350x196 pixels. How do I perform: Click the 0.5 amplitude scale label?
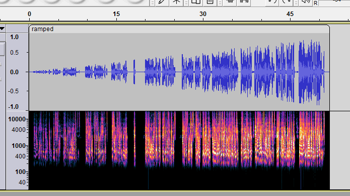[14, 53]
